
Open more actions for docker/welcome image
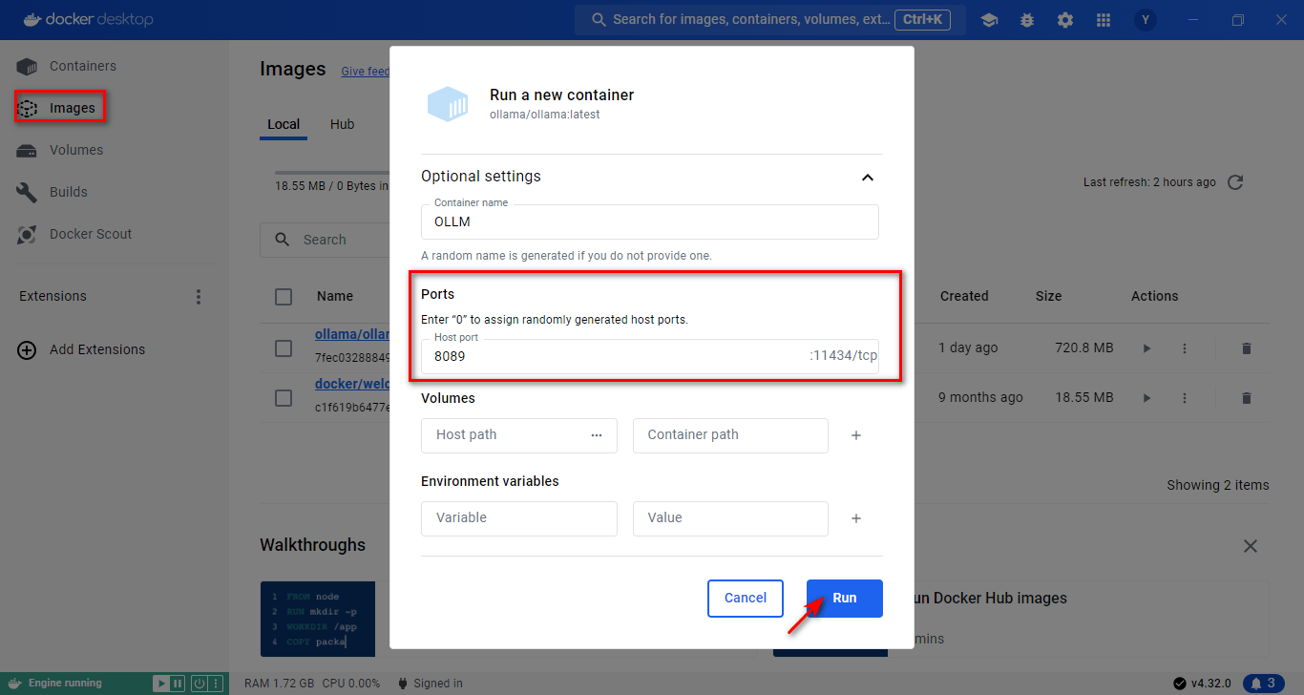pyautogui.click(x=1185, y=398)
